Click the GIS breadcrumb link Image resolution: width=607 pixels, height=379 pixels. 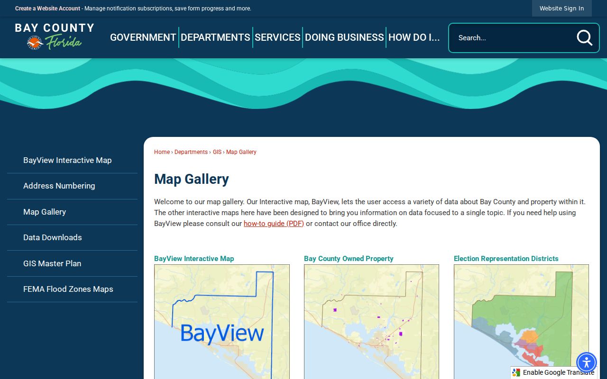tap(217, 152)
